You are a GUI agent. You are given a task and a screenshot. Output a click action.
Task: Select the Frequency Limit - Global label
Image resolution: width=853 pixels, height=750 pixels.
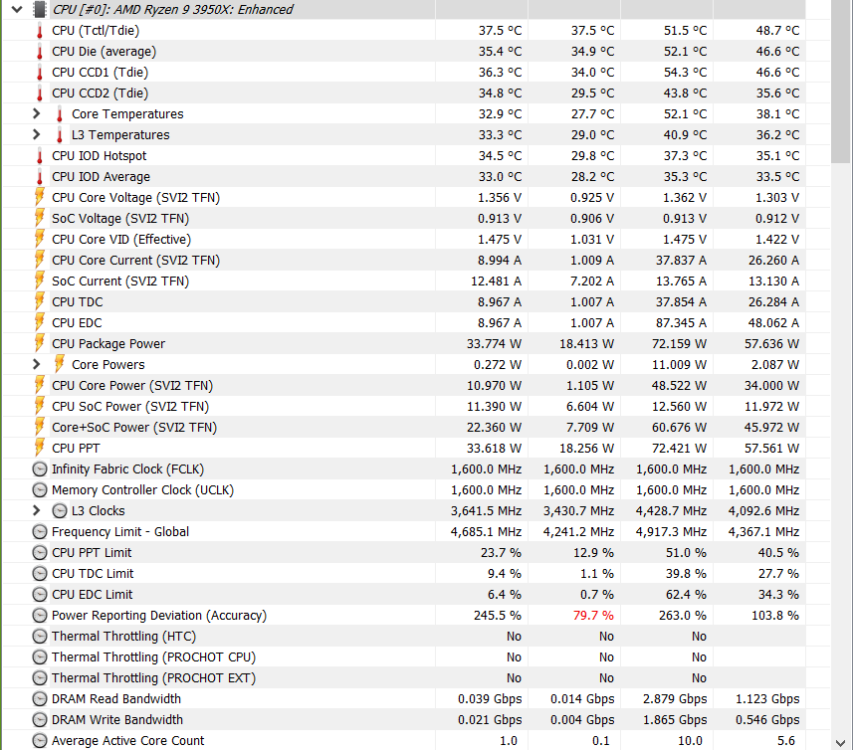pos(120,531)
